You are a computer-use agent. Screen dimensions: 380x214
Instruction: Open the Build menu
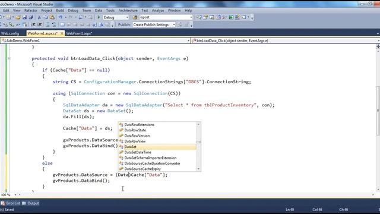60,11
